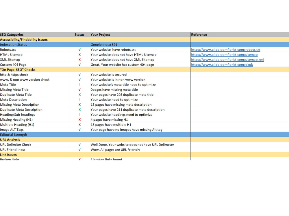289x216 pixels.
Task: Select the 'Duplicate Meta Title' category cell
Action: [x=34, y=94]
